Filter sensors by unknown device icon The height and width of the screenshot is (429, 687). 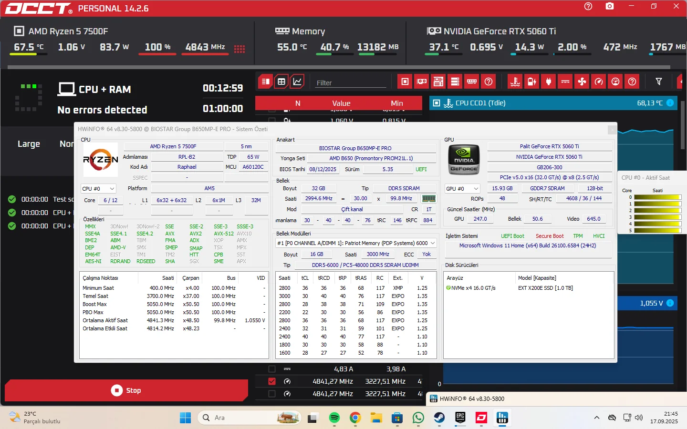point(489,82)
